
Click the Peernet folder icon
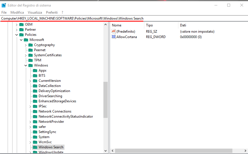[30, 50]
